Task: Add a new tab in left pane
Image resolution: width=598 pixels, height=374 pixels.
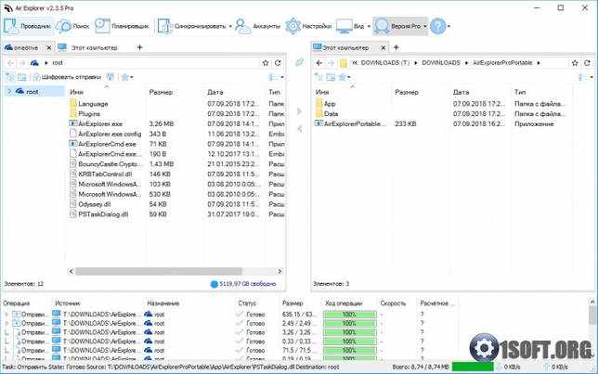Action: click(139, 47)
